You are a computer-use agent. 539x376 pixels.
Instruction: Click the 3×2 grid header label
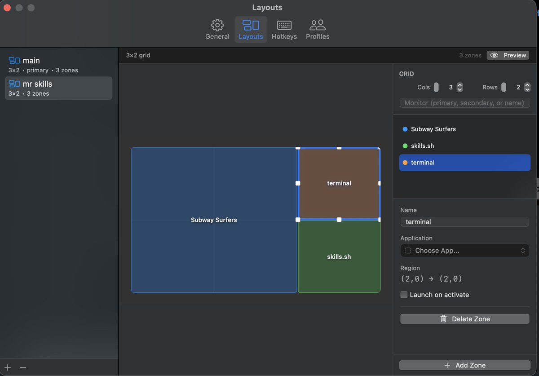(138, 55)
